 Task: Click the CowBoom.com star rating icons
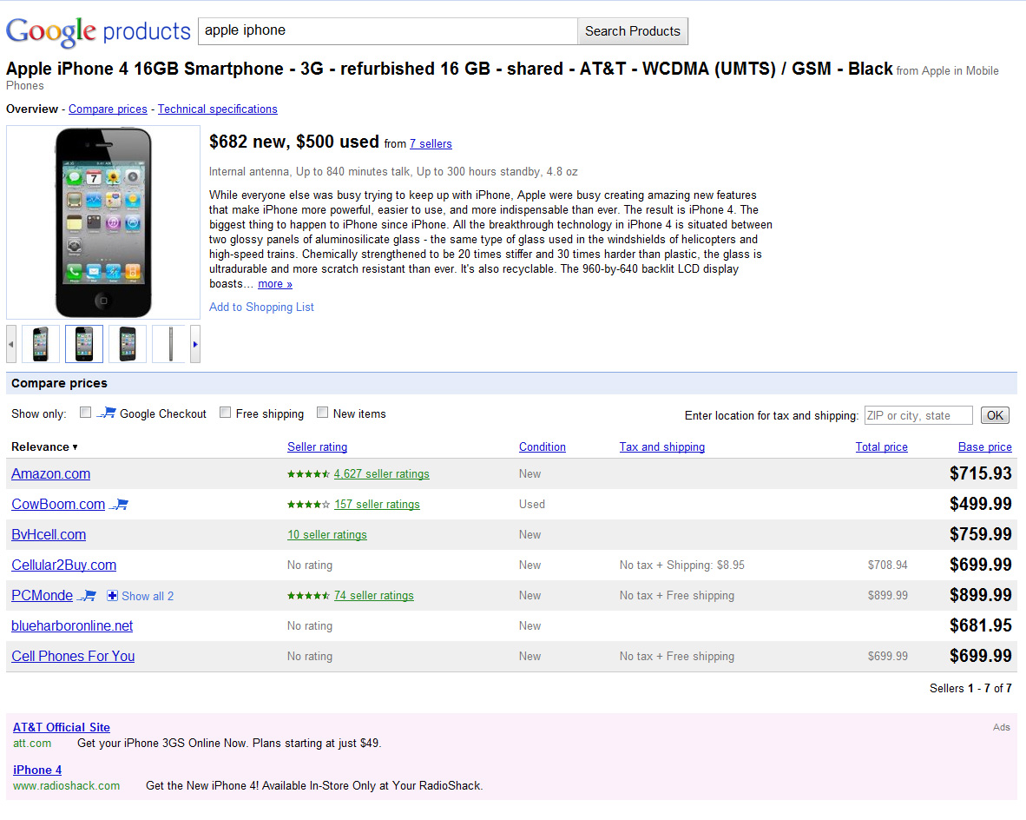308,505
